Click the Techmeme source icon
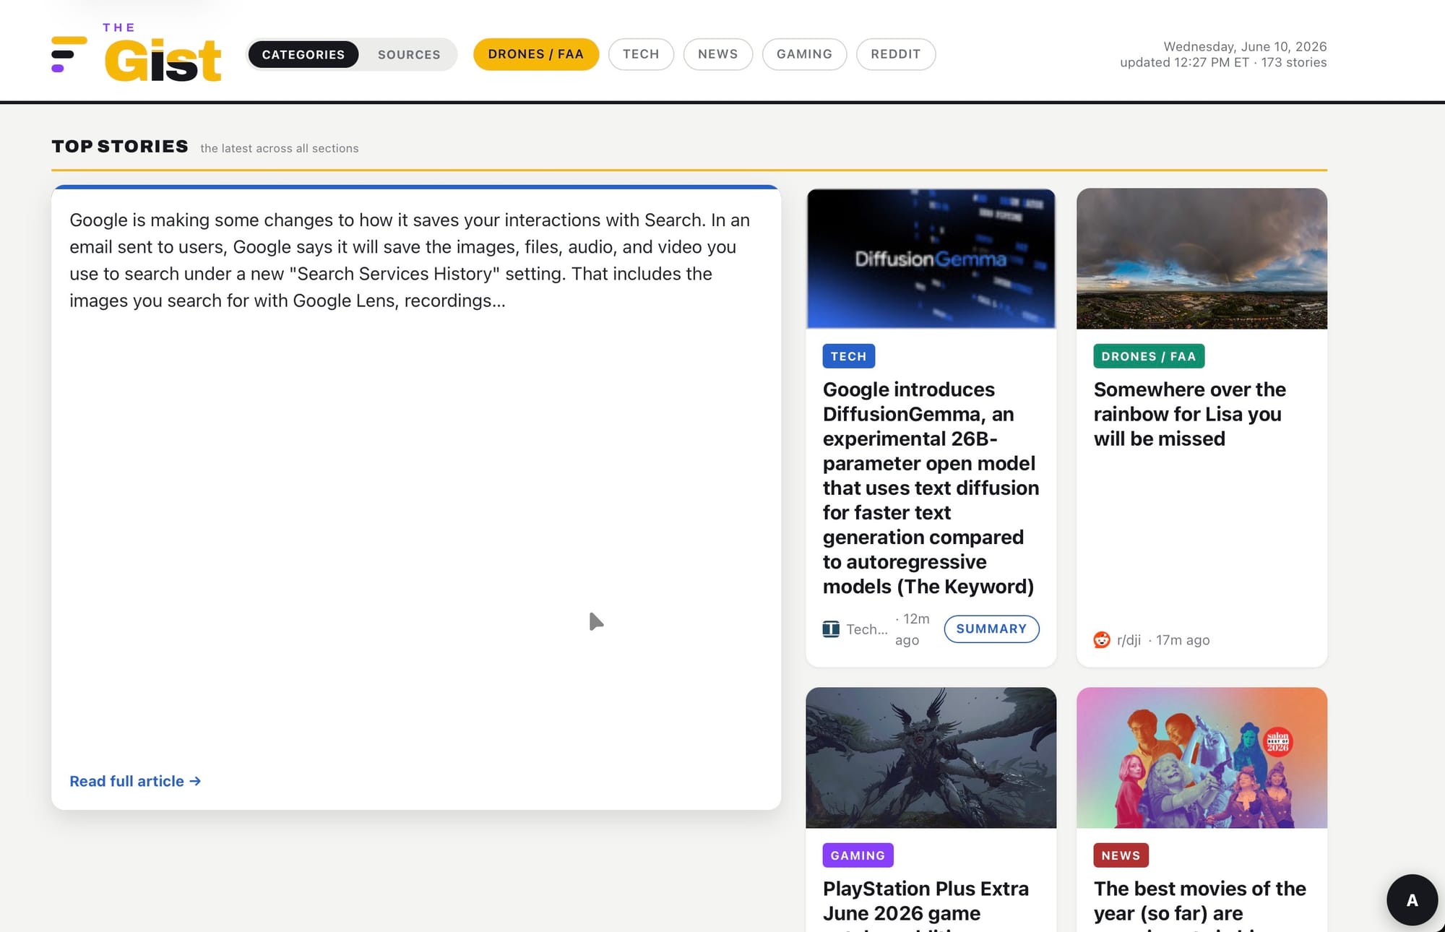Viewport: 1445px width, 932px height. (831, 629)
